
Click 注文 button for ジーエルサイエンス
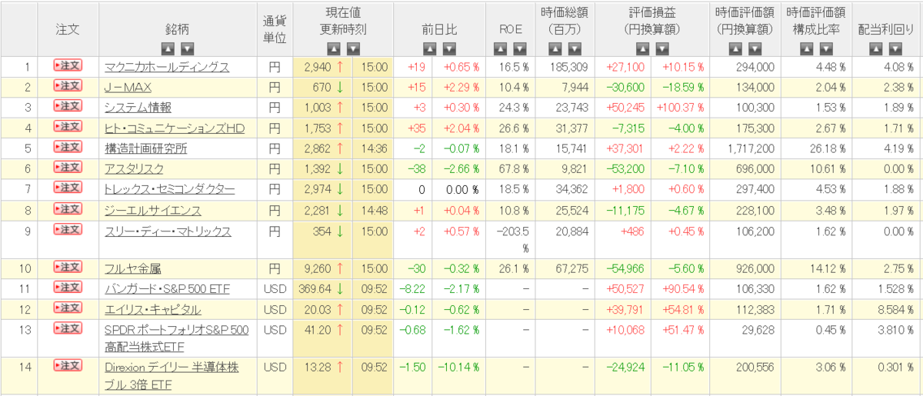[x=68, y=208]
